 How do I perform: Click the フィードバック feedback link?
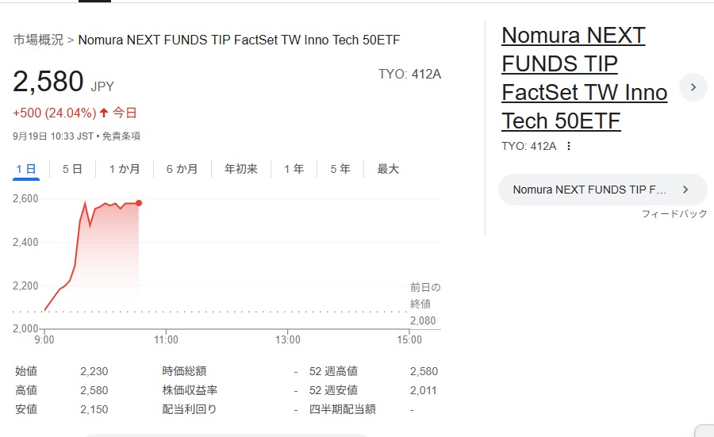coord(674,214)
